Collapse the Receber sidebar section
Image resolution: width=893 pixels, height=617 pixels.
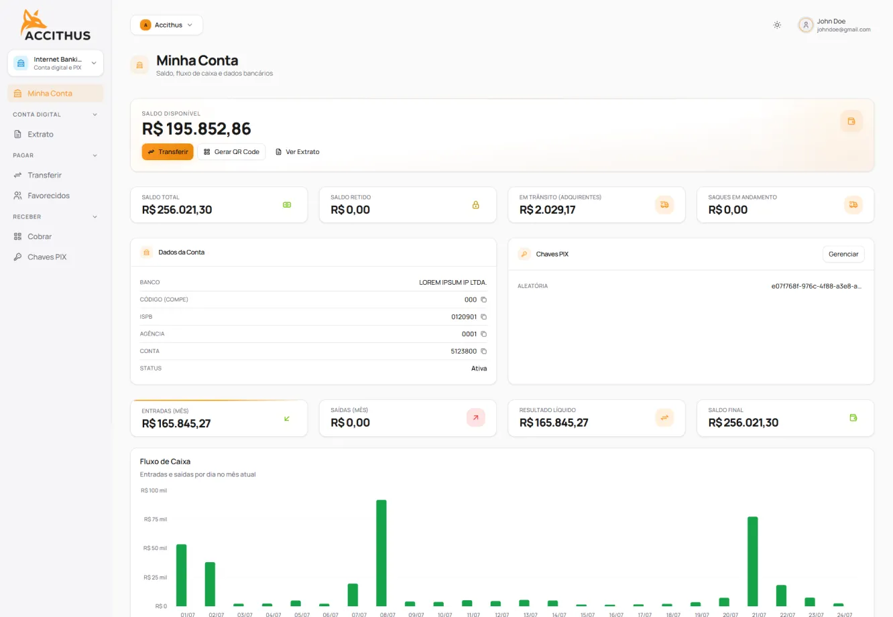click(56, 217)
